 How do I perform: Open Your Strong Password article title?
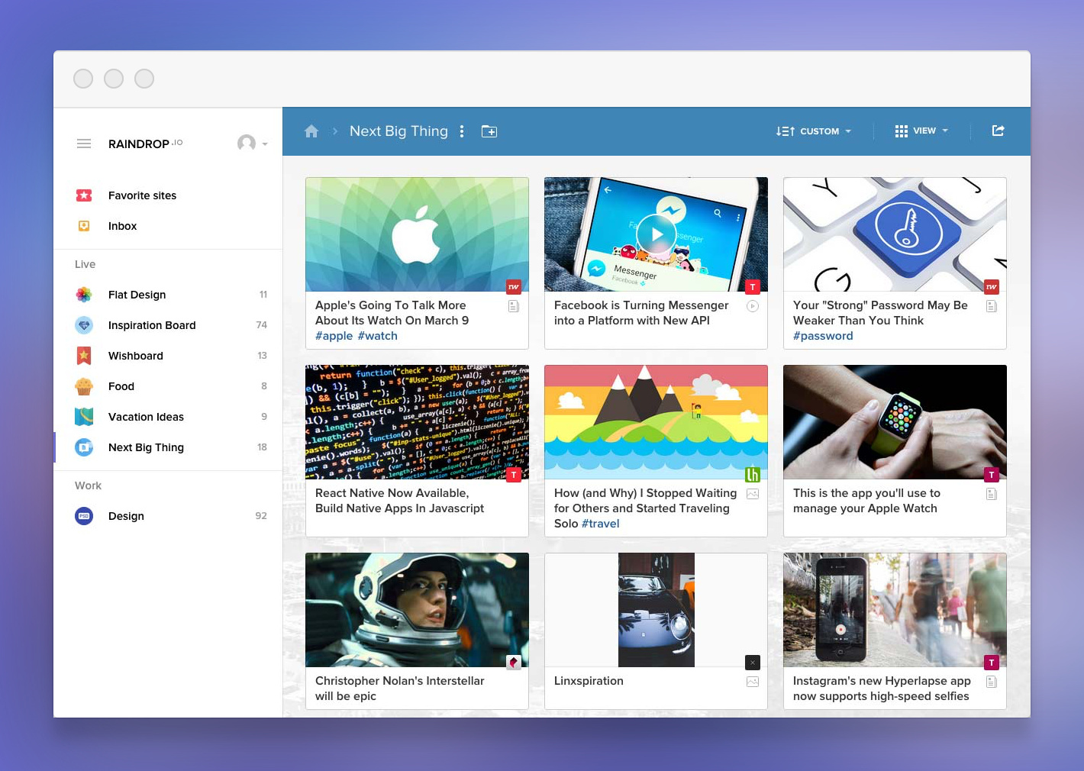click(x=880, y=313)
